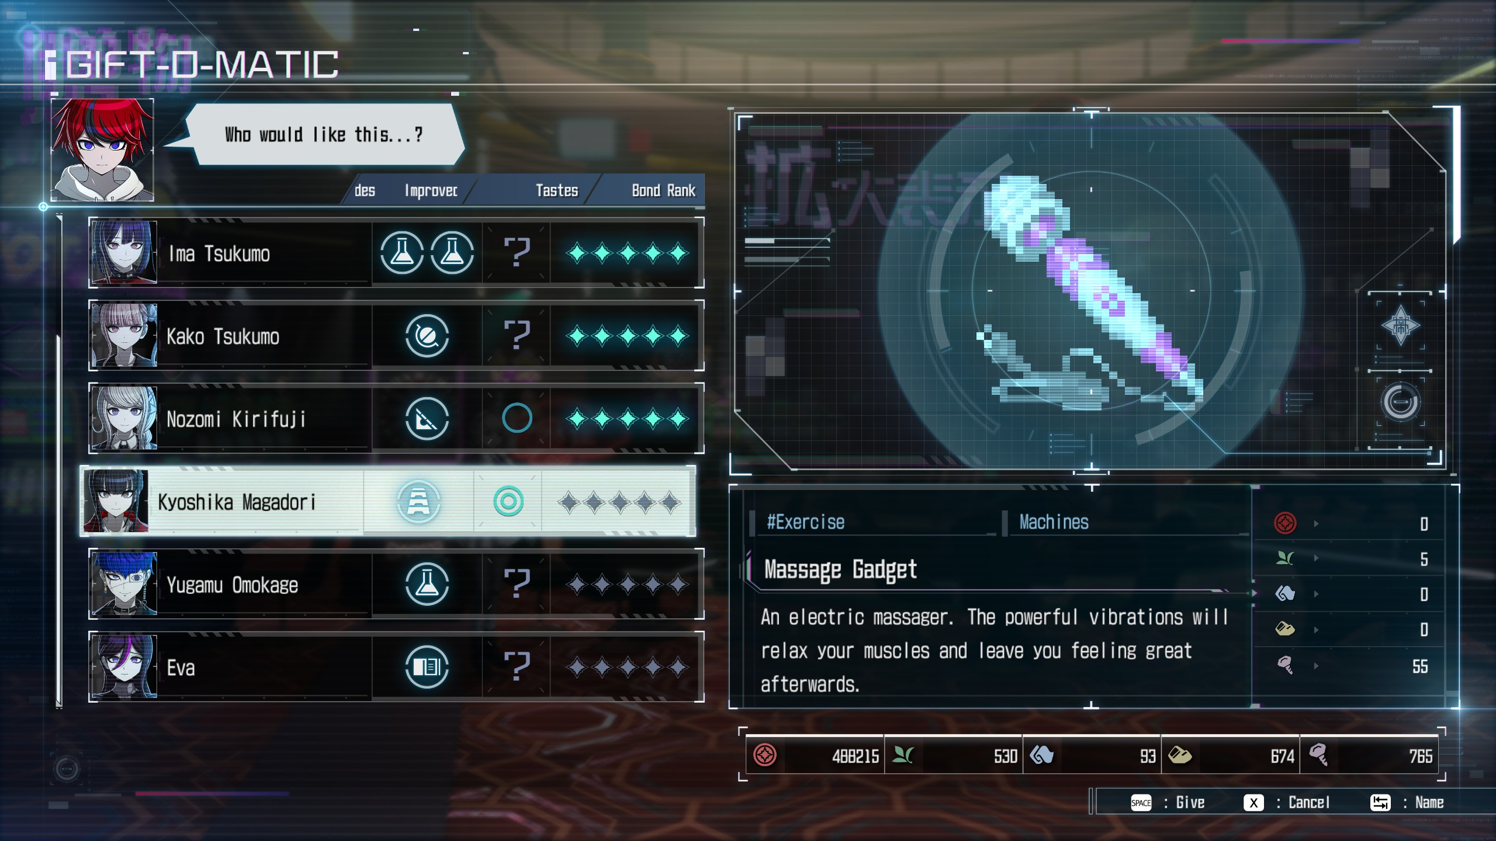Image resolution: width=1496 pixels, height=841 pixels.
Task: Click Kako Tsukumo's crossed-circle improvement icon
Action: point(427,336)
